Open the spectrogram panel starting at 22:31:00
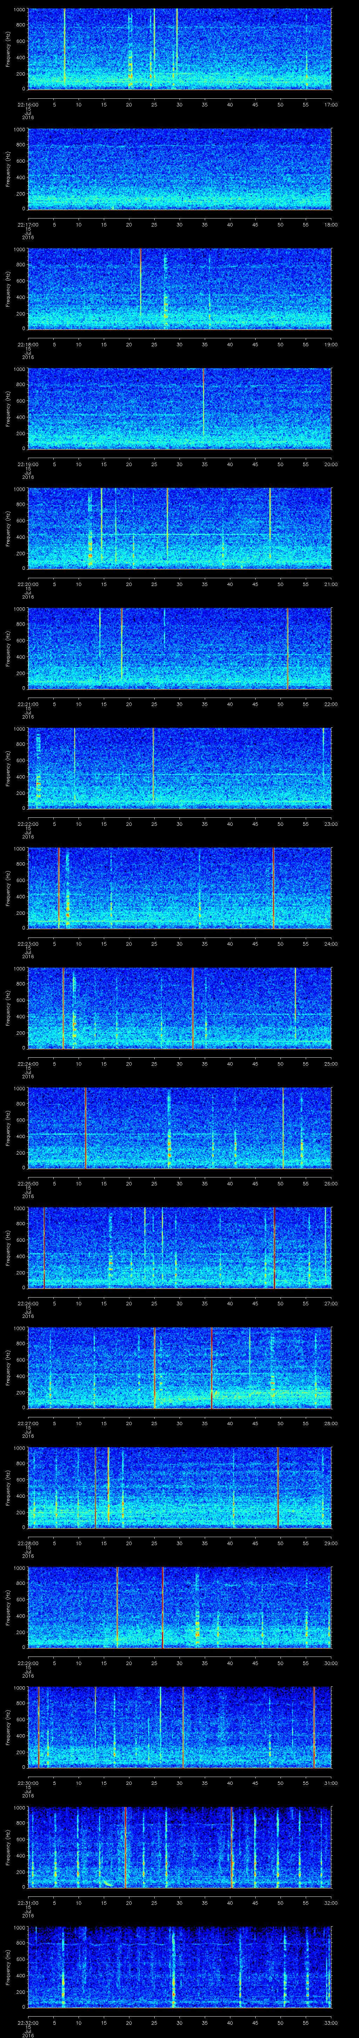359x2038 pixels. tap(180, 1847)
